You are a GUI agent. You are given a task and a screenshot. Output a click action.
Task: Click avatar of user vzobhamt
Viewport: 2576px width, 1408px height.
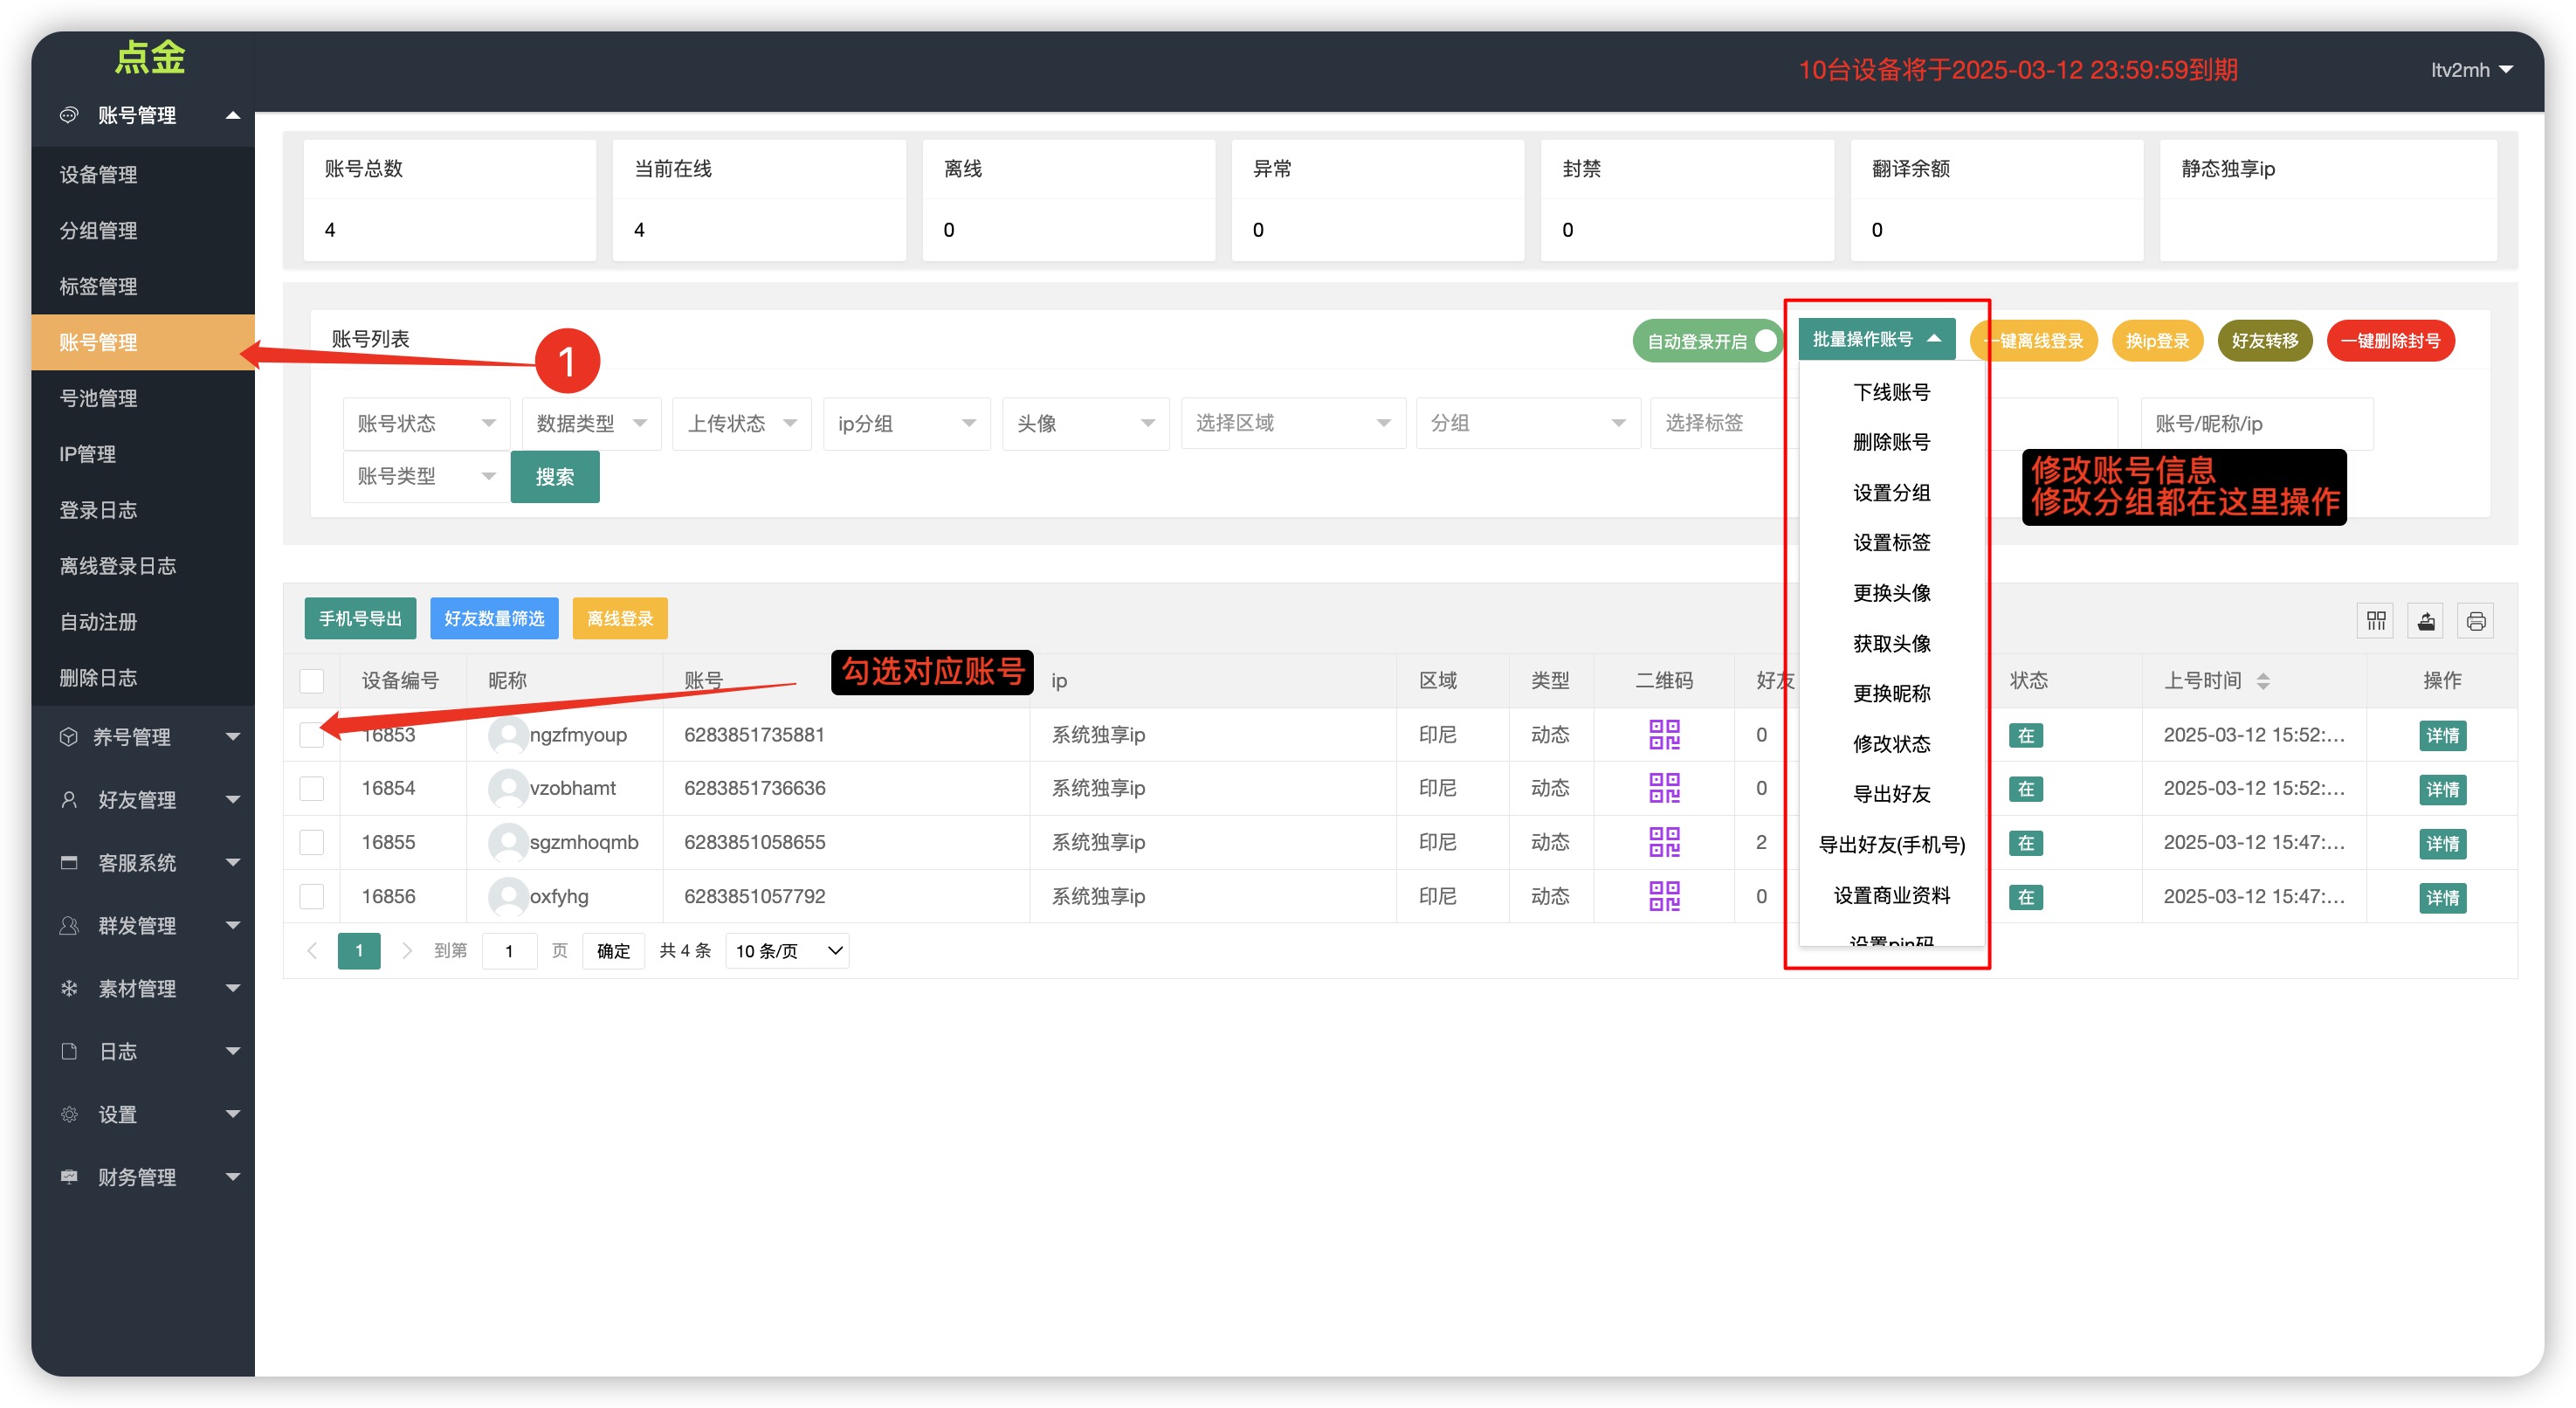point(508,789)
